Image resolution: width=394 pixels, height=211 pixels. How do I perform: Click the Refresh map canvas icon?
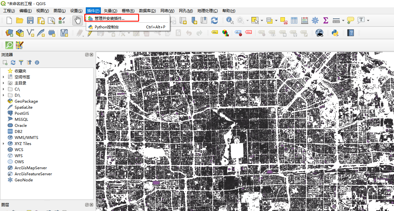click(x=214, y=20)
